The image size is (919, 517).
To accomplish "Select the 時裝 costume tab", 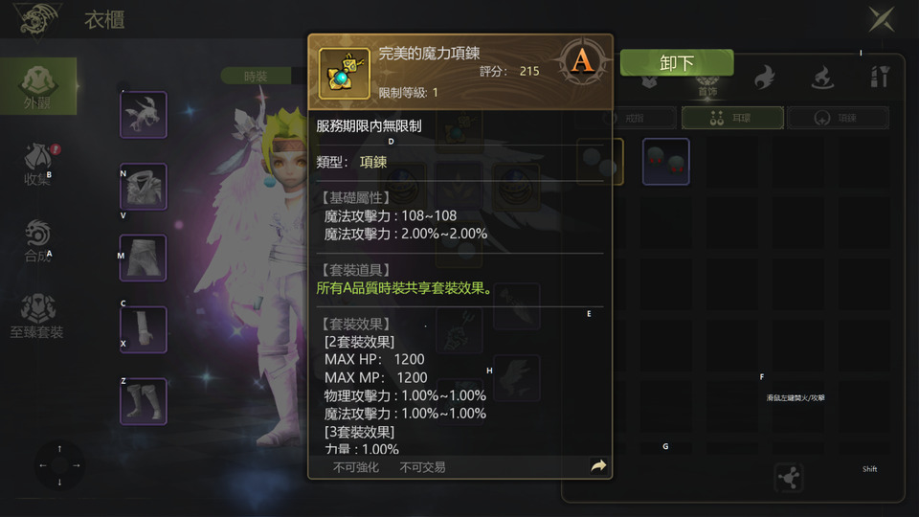I will (x=257, y=77).
